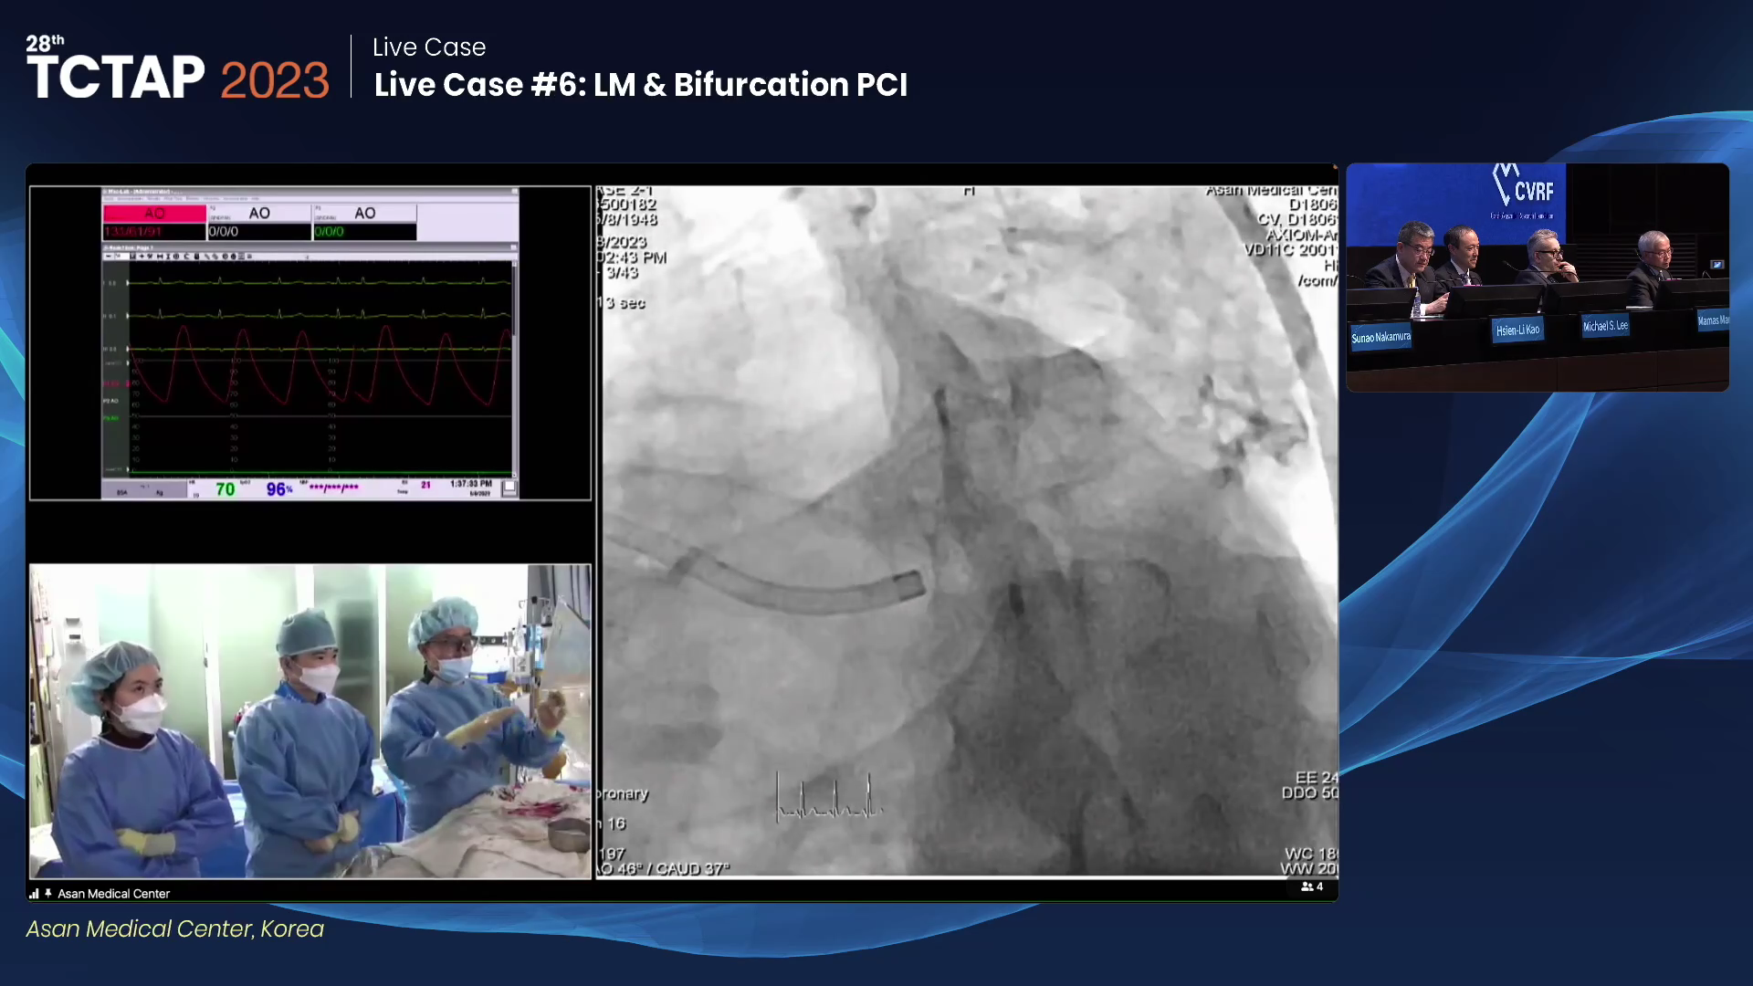
Task: Click the pin icon next to Asan Medical Center
Action: click(47, 893)
